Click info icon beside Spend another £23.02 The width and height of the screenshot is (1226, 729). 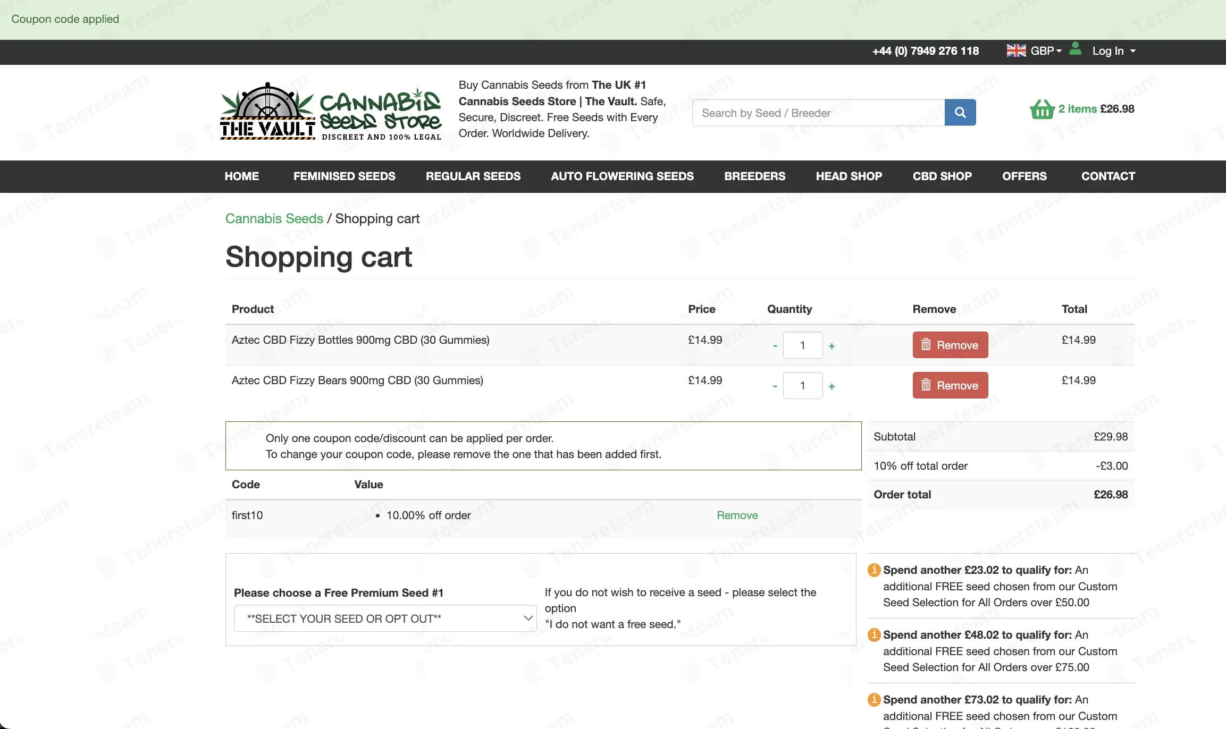[x=874, y=570]
